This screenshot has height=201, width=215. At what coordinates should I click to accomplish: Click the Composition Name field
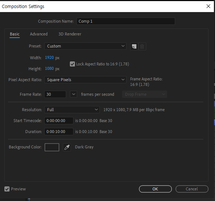tap(126, 21)
